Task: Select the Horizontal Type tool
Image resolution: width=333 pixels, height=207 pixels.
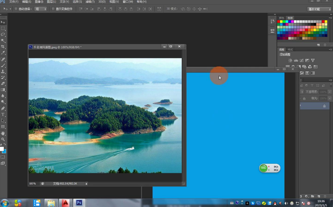Action: pos(3,115)
